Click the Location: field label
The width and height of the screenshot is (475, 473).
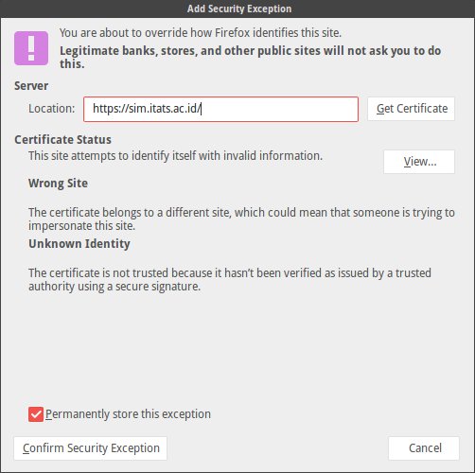click(52, 109)
